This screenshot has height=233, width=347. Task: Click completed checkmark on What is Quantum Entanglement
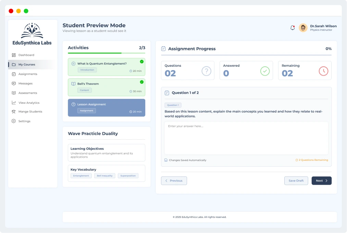[142, 62]
